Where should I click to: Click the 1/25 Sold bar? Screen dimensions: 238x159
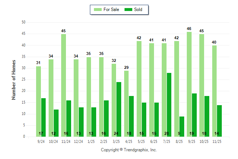[94, 122]
